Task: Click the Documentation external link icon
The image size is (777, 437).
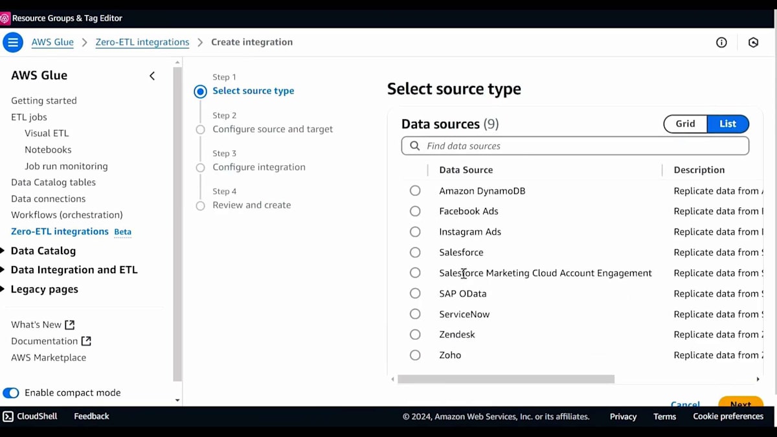Action: (x=86, y=341)
